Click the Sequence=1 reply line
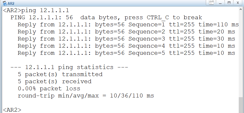Viewport: 244px width, 113px height. [128, 25]
